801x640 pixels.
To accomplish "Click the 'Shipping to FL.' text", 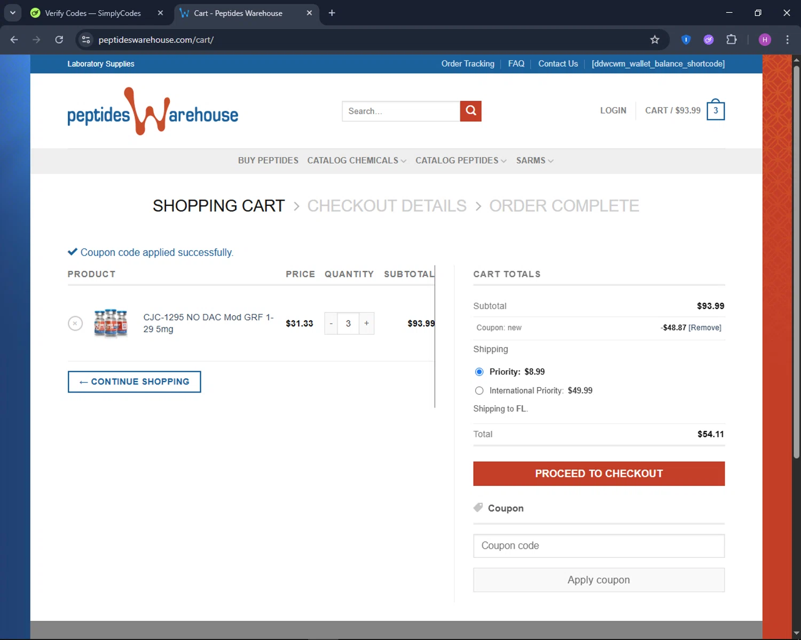I will click(500, 409).
